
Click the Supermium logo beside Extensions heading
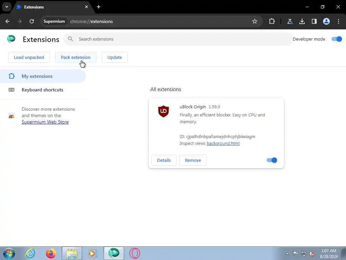tap(11, 39)
